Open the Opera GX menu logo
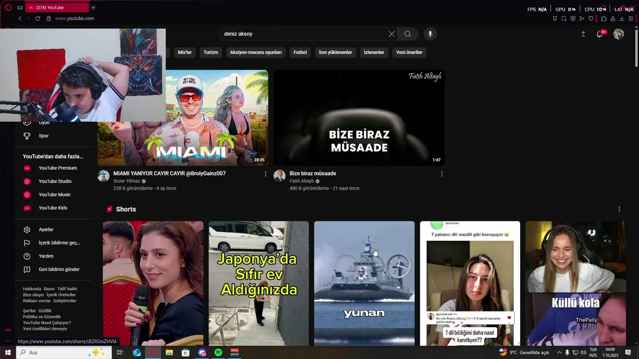 pyautogui.click(x=8, y=7)
